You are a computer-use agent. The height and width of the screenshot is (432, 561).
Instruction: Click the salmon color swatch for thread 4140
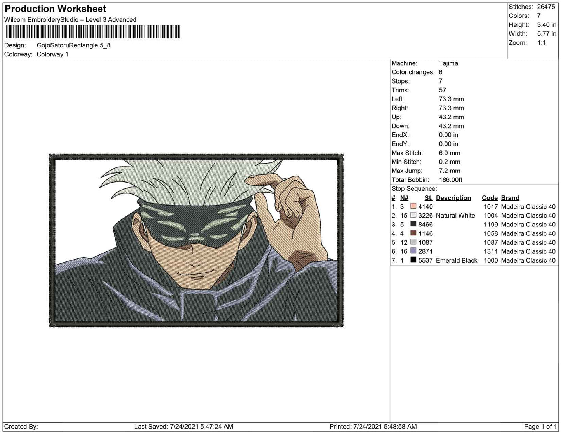click(x=413, y=206)
